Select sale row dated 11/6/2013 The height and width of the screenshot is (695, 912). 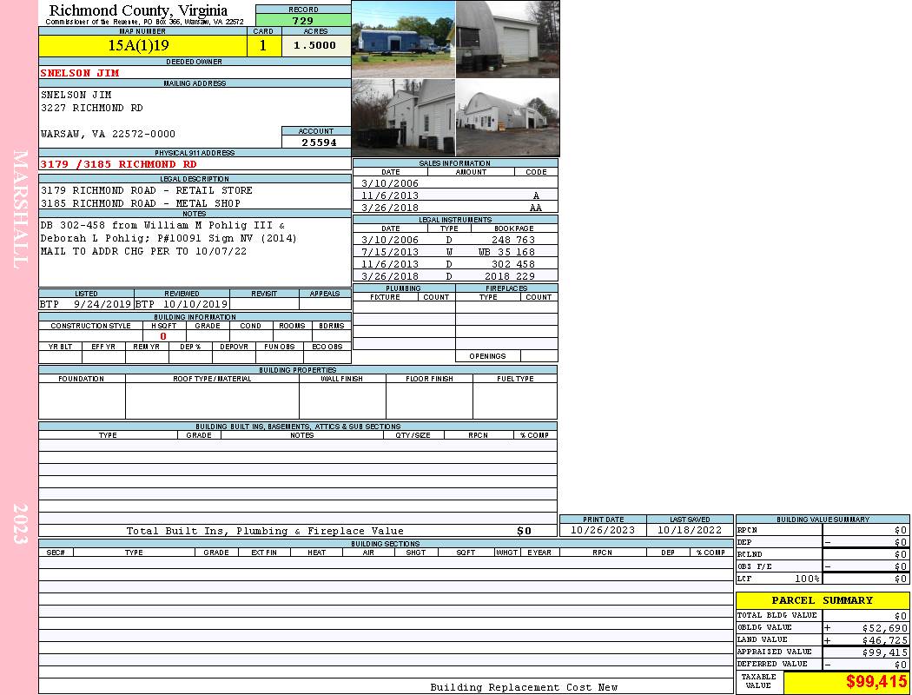[455, 195]
